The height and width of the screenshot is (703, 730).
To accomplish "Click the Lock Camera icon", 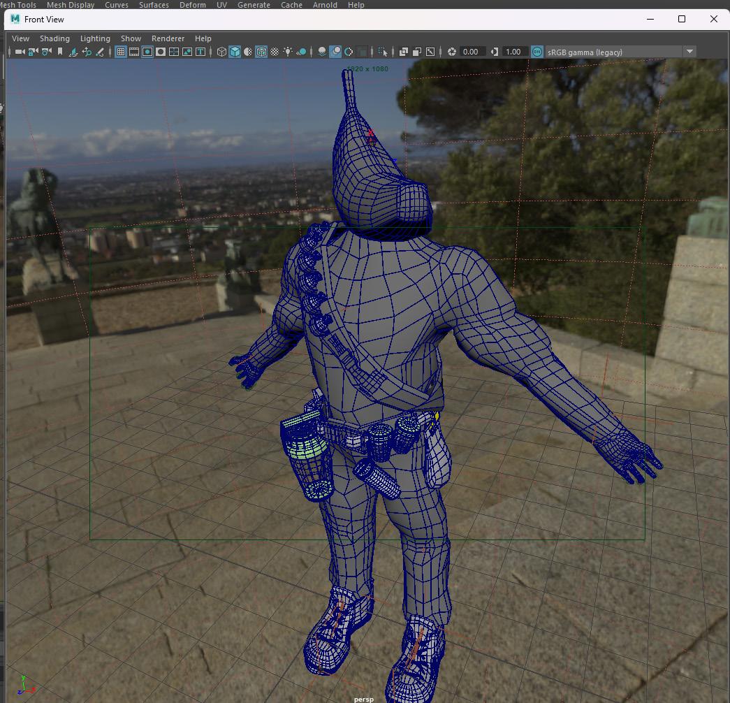I will 33,52.
